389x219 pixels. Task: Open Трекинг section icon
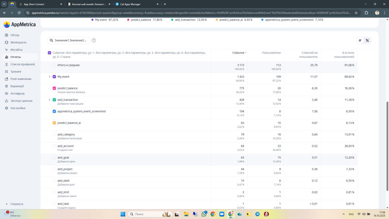6,72
